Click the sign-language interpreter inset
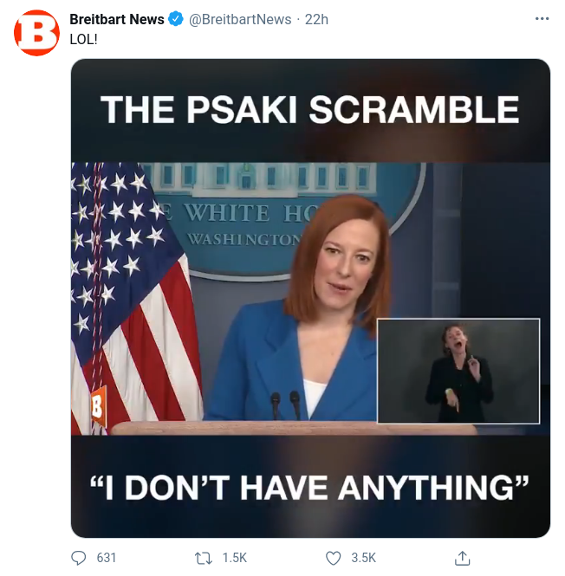This screenshot has height=576, width=565. (x=458, y=370)
